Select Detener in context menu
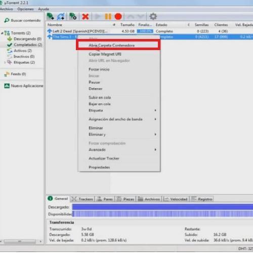The width and height of the screenshot is (253, 253). tap(119, 89)
